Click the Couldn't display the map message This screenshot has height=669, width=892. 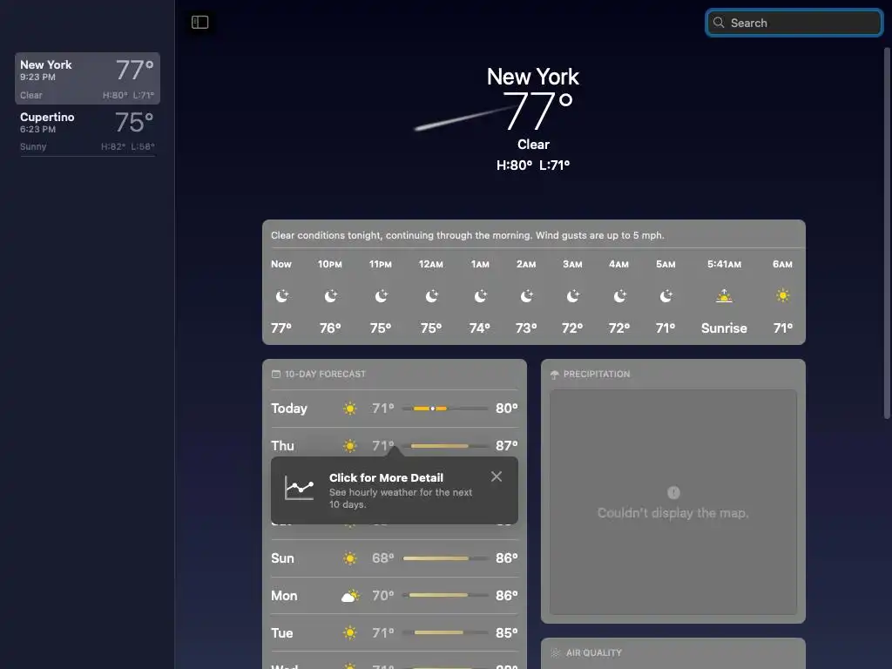tap(673, 513)
